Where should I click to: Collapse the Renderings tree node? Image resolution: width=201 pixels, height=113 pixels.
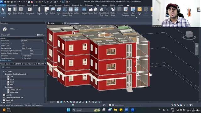tap(3, 87)
